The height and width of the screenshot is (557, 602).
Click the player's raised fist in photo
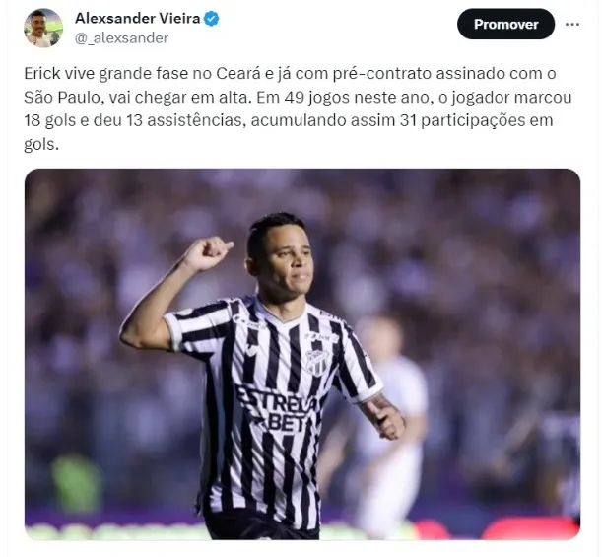point(209,253)
